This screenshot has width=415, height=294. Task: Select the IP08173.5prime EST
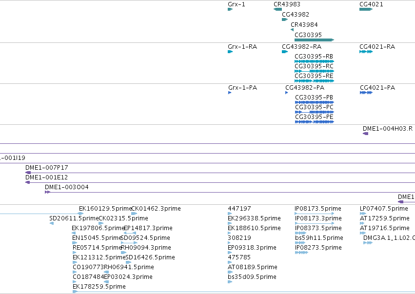tap(315, 214)
